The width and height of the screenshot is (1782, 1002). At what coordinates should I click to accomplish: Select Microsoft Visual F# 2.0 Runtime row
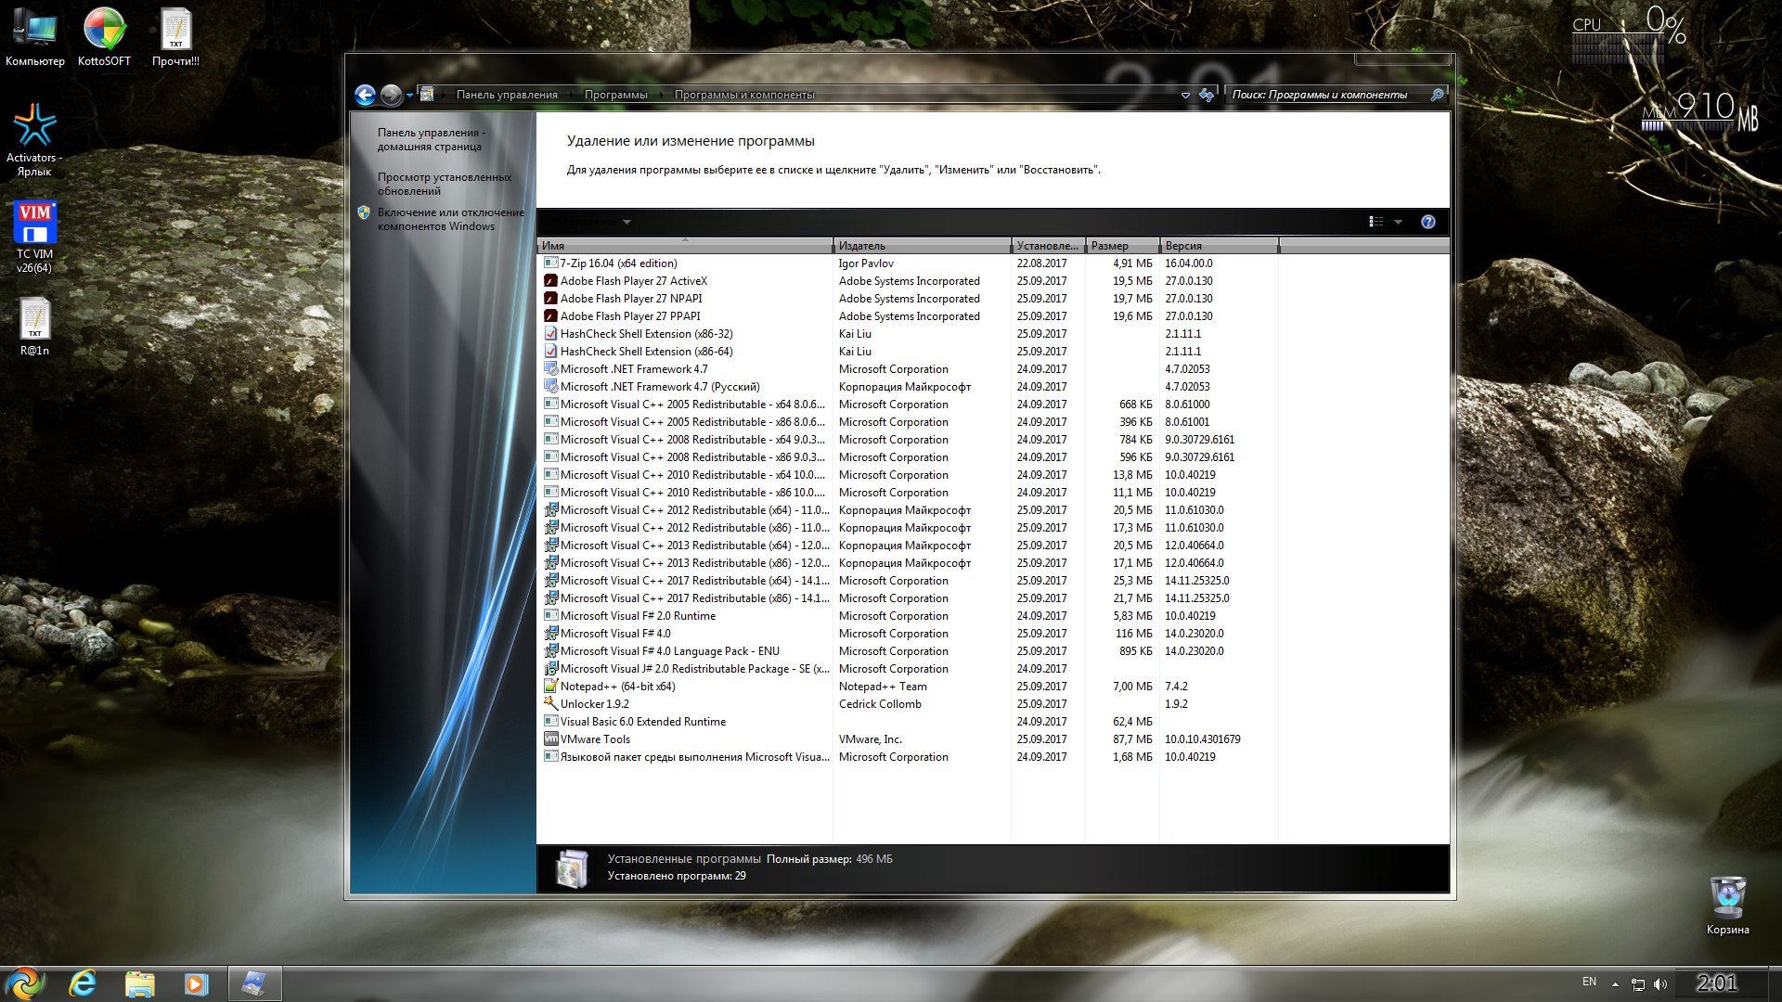[x=910, y=616]
